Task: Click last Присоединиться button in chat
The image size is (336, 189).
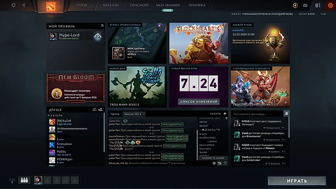Action: coord(172,158)
